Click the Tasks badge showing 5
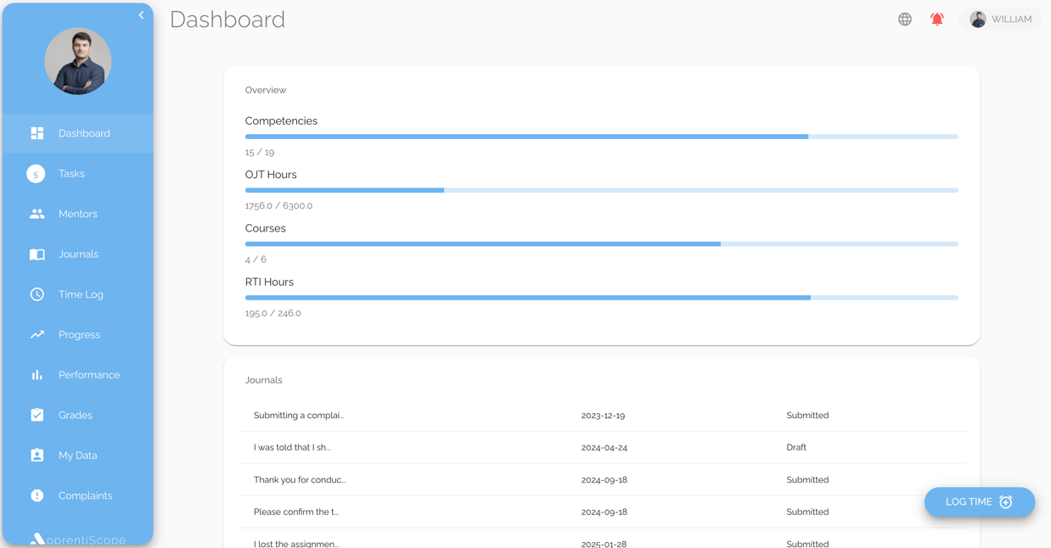The image size is (1051, 548). click(x=36, y=174)
